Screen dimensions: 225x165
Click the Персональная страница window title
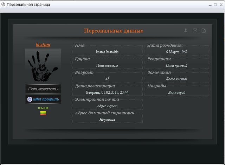point(28,5)
